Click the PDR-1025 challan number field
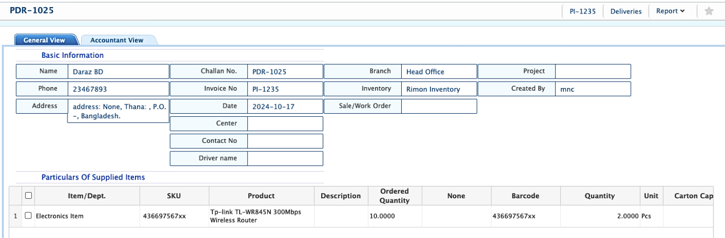725x238 pixels. point(269,72)
